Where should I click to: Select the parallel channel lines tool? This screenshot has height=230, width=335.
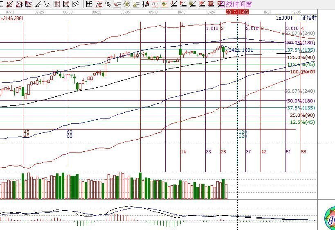point(75,4)
